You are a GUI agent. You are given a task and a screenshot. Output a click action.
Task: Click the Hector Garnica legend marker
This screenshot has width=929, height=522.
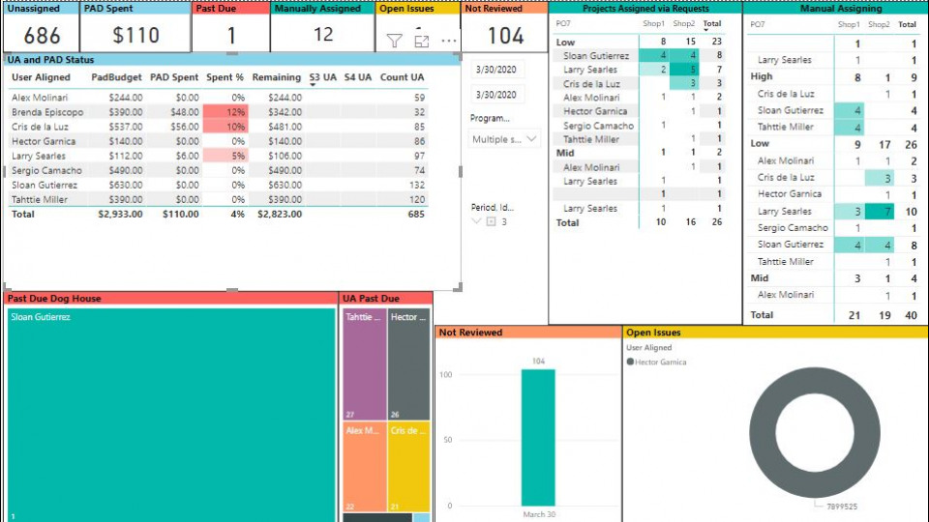(631, 362)
